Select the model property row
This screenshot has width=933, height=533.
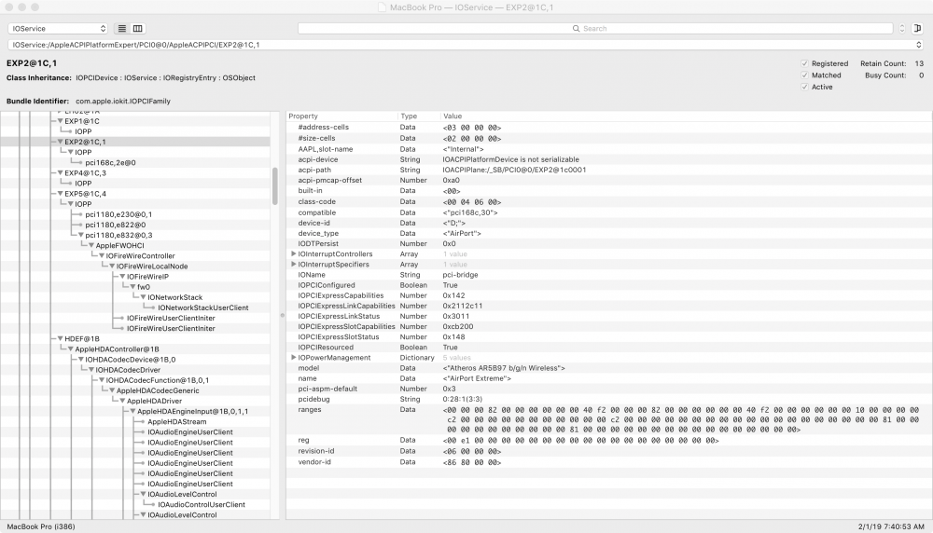click(x=608, y=368)
